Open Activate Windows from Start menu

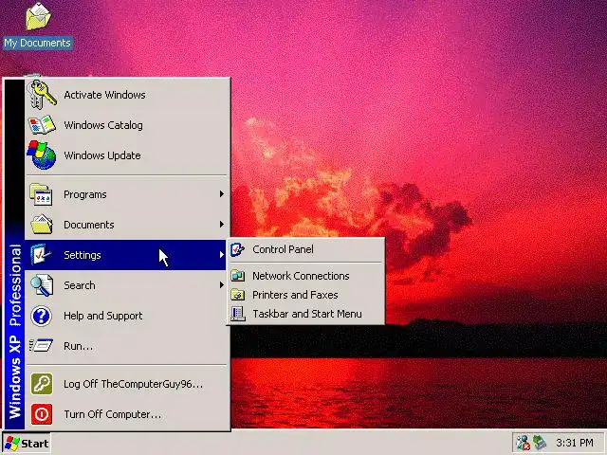(127, 95)
